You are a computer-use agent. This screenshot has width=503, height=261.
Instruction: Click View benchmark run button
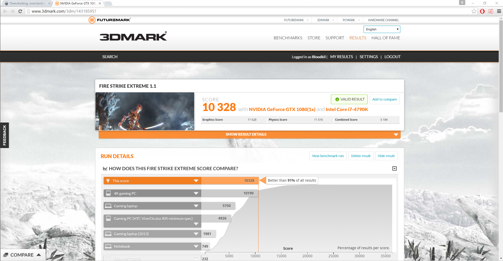[328, 156]
